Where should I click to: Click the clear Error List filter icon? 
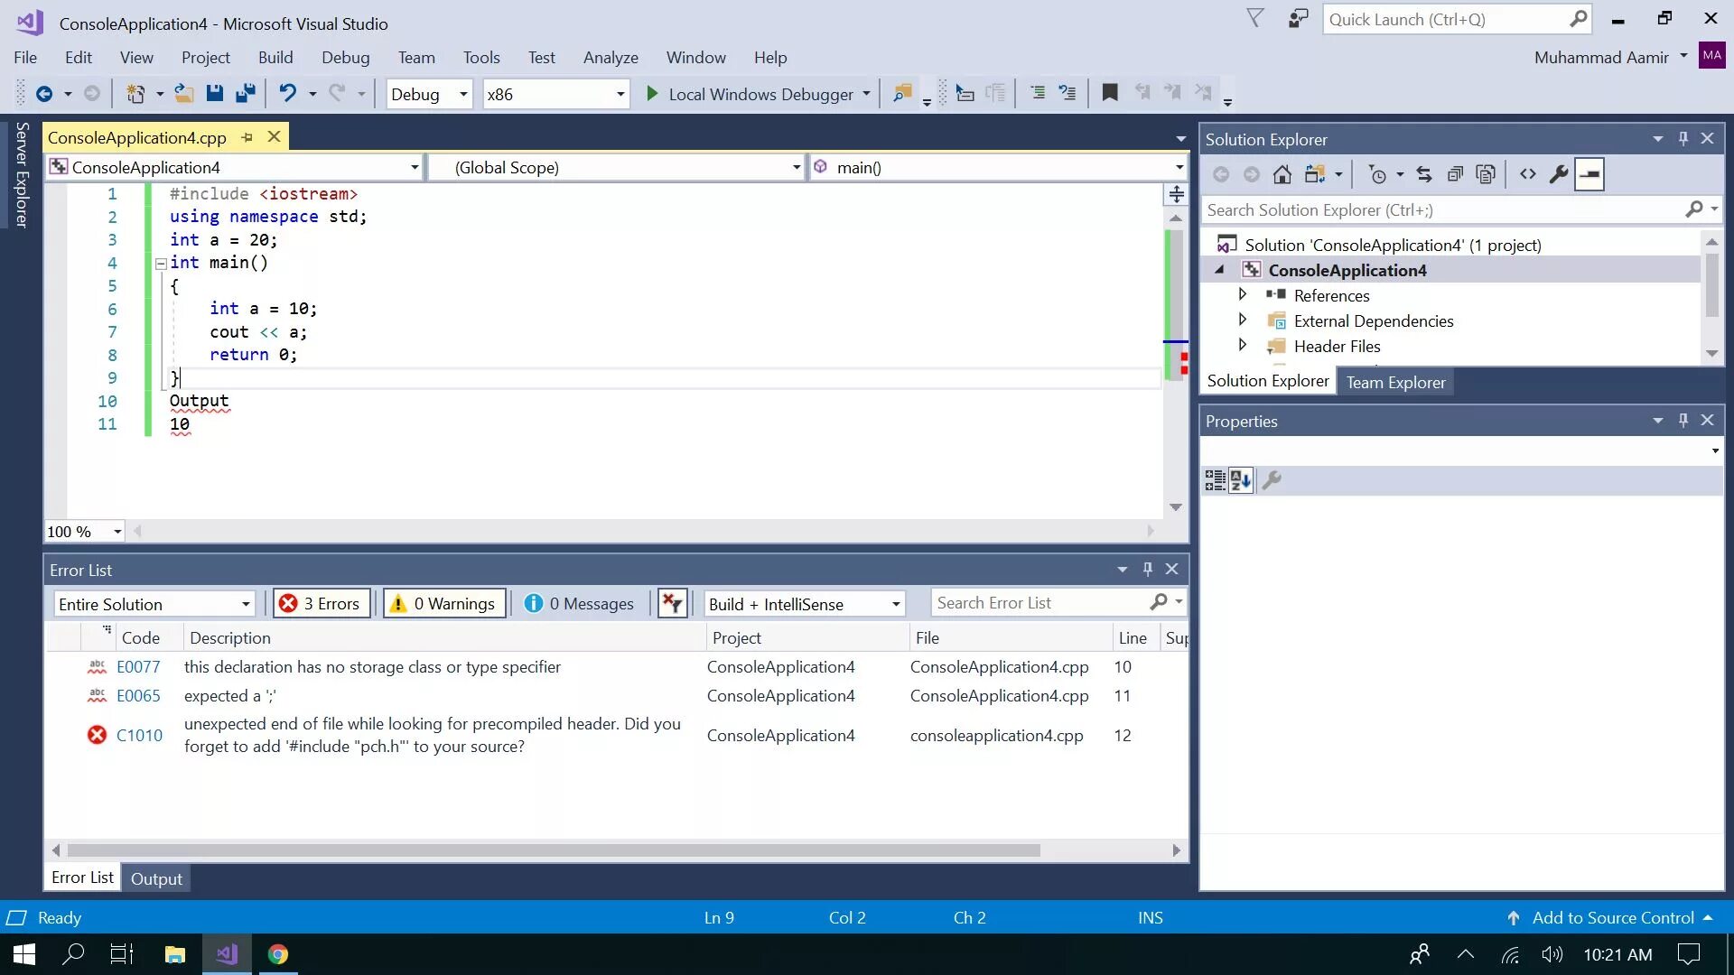(x=672, y=603)
